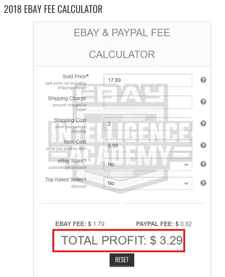Click the empty Shipping Charge input field
Image resolution: width=225 pixels, height=277 pixels.
pos(148,102)
